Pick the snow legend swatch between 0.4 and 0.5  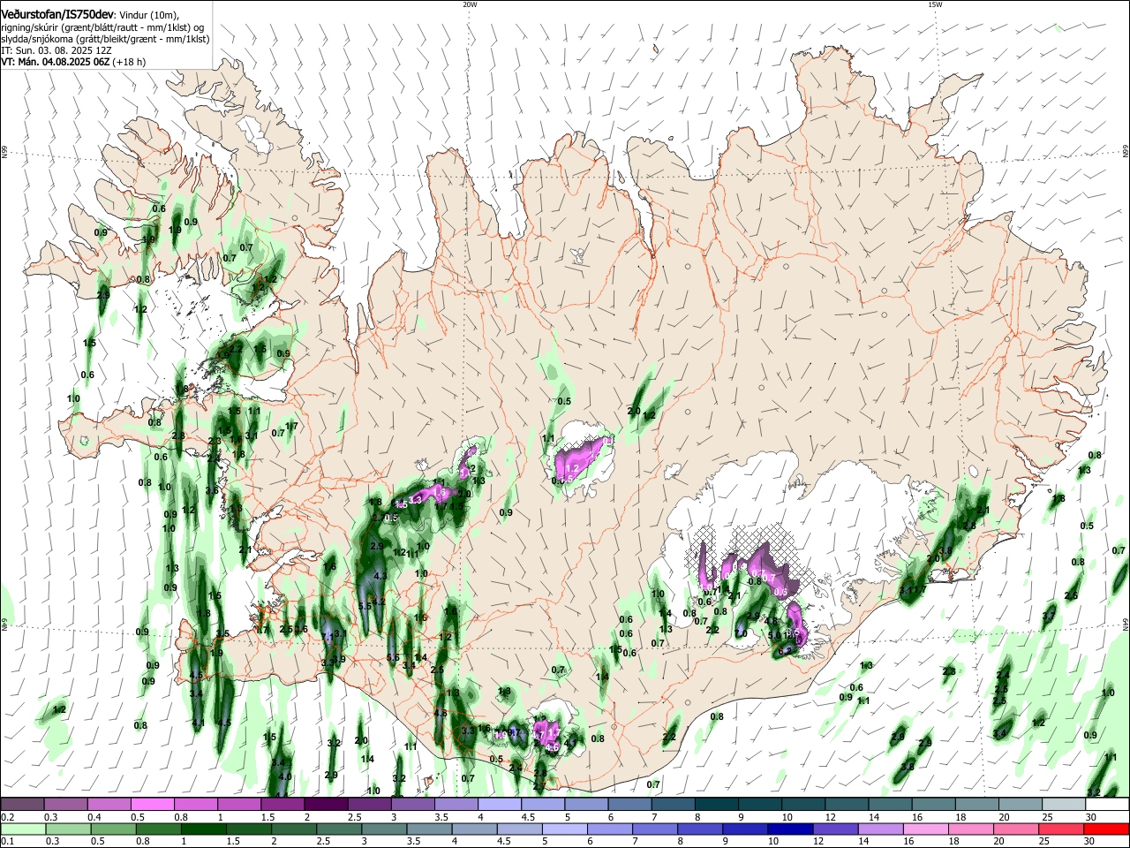[109, 804]
